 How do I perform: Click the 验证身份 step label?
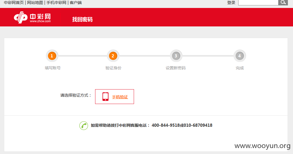(x=114, y=68)
